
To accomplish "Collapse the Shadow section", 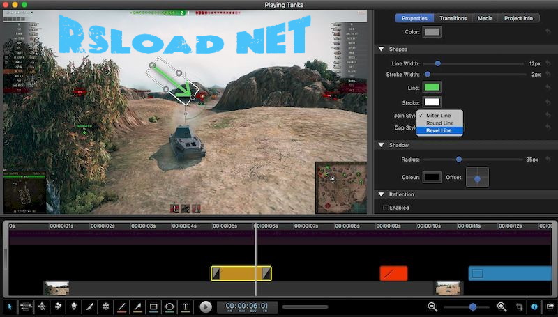I will pos(381,145).
